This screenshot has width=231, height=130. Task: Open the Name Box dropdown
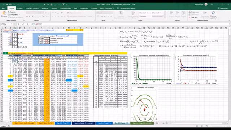(12, 24)
